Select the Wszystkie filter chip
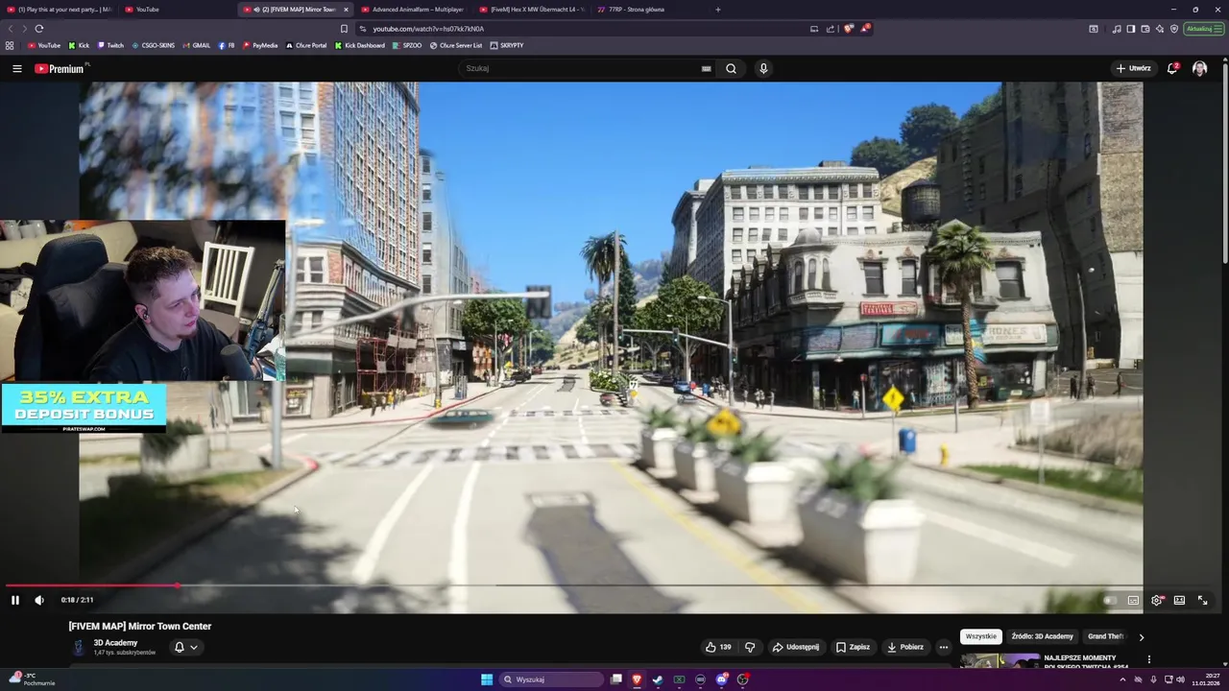Image resolution: width=1229 pixels, height=691 pixels. click(x=981, y=636)
